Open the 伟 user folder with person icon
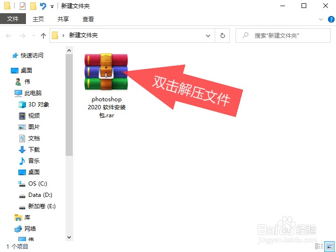Screen dimensions: 336x252 point(27,81)
